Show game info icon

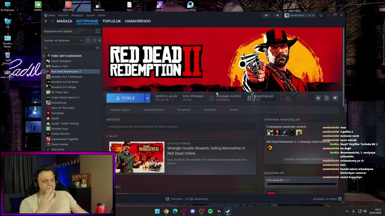click(326, 98)
